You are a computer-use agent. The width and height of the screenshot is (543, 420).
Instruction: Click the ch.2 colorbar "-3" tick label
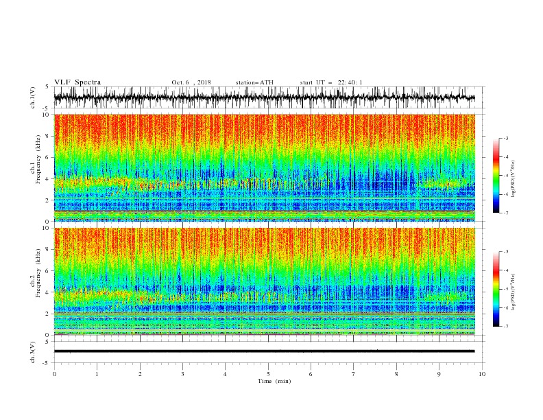506,252
